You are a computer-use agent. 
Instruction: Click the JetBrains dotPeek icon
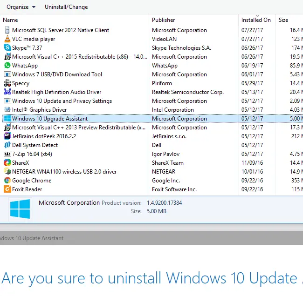click(x=7, y=136)
